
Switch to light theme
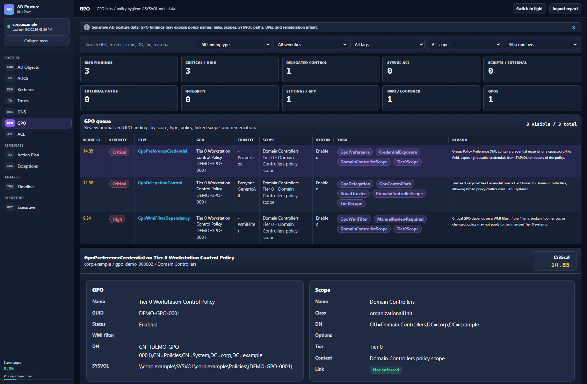coord(529,9)
